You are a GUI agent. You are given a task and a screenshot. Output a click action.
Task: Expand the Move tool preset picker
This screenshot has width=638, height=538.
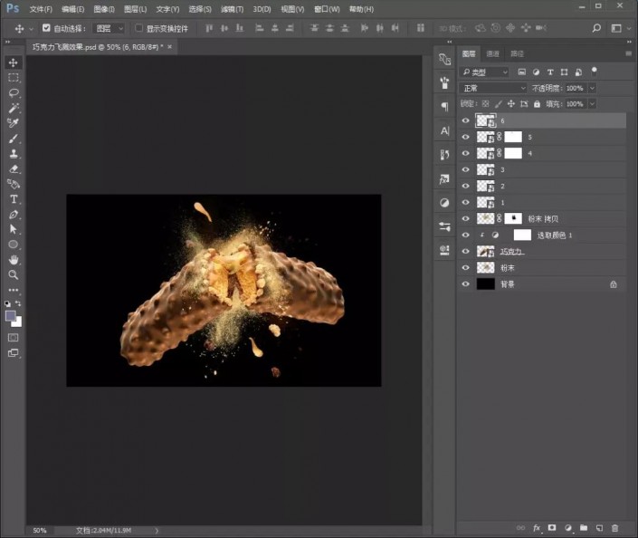point(32,28)
